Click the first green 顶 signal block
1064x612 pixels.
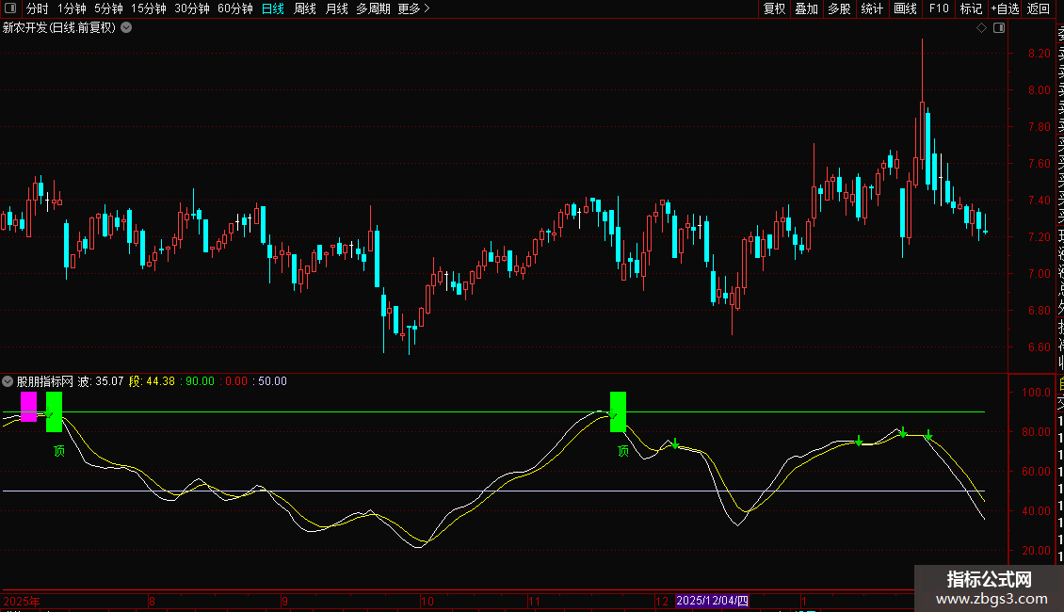[54, 411]
